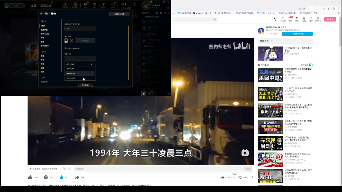Click the done button at settings bottom

click(x=85, y=85)
